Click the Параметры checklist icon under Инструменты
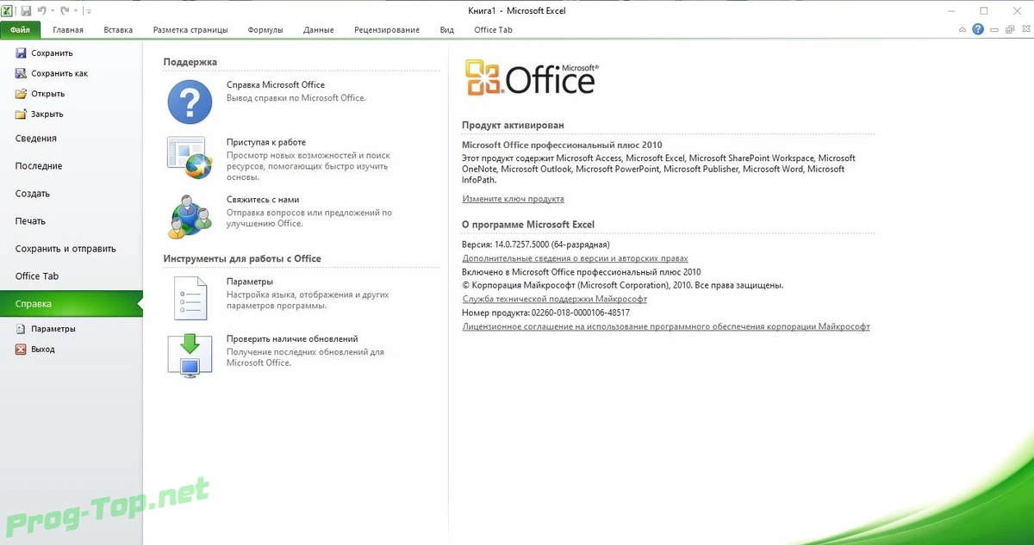 [190, 298]
